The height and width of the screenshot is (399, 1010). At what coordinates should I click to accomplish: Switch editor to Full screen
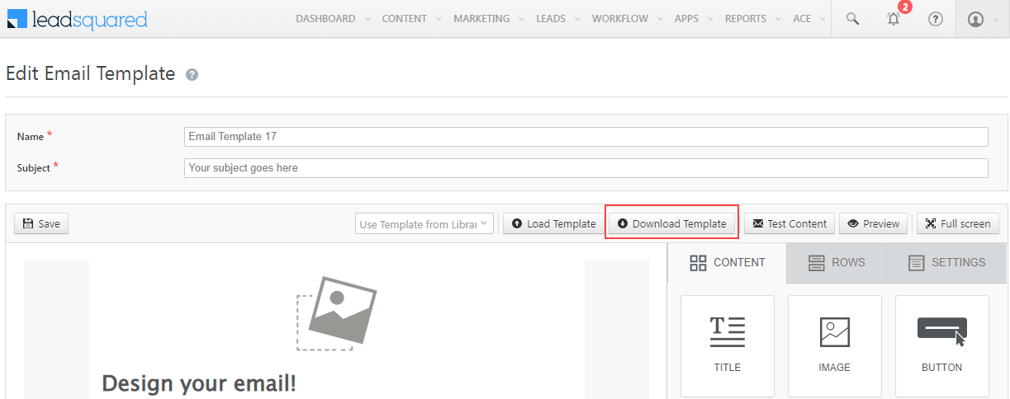[x=958, y=223]
